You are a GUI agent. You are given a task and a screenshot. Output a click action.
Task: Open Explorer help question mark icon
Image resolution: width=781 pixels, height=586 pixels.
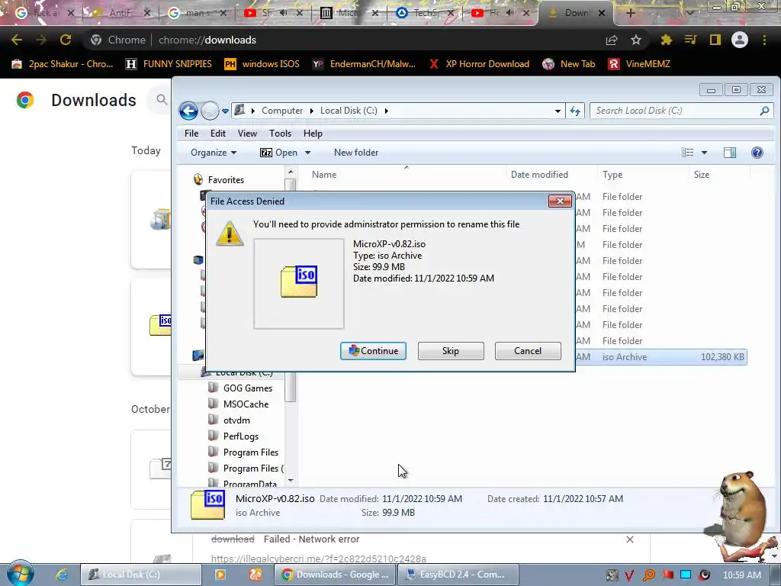(x=757, y=153)
